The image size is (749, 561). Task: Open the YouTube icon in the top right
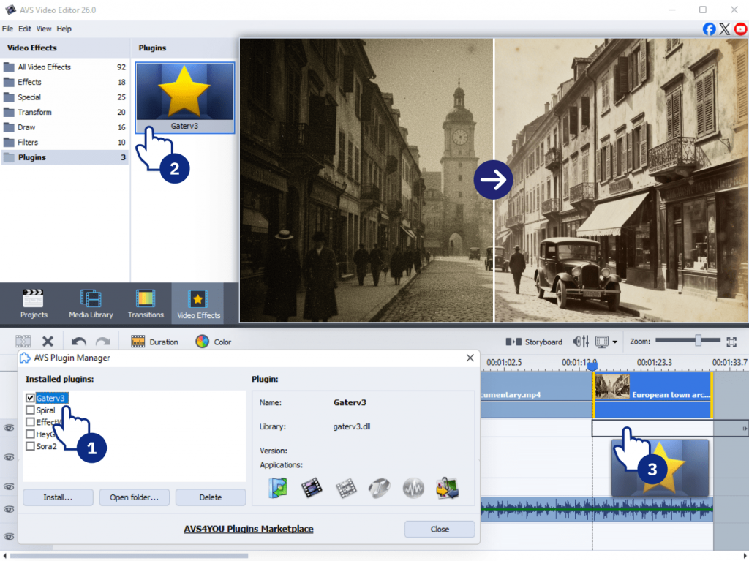[741, 29]
